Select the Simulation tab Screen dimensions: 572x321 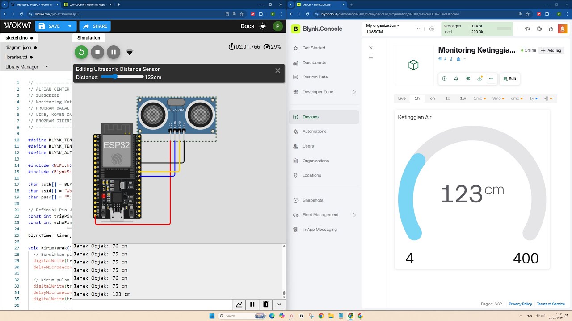(x=89, y=38)
